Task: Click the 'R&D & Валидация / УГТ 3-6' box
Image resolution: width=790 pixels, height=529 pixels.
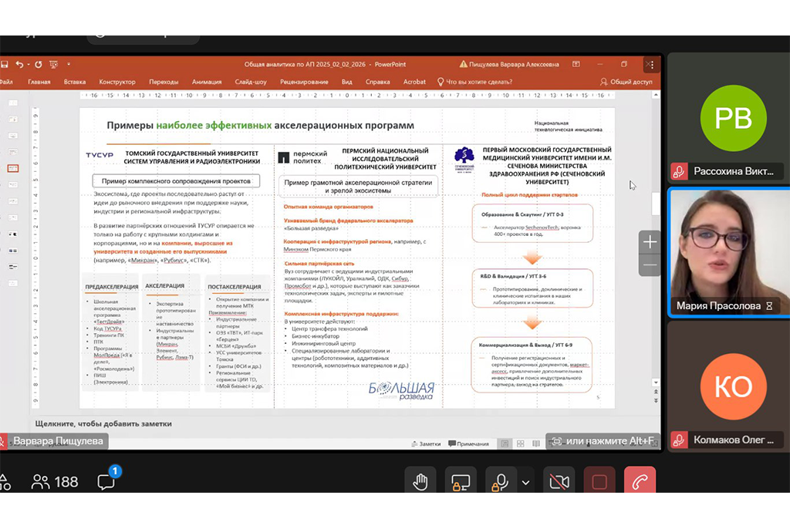Action: pyautogui.click(x=532, y=288)
